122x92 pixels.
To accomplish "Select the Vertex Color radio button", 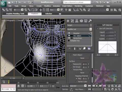I will point(76,82).
